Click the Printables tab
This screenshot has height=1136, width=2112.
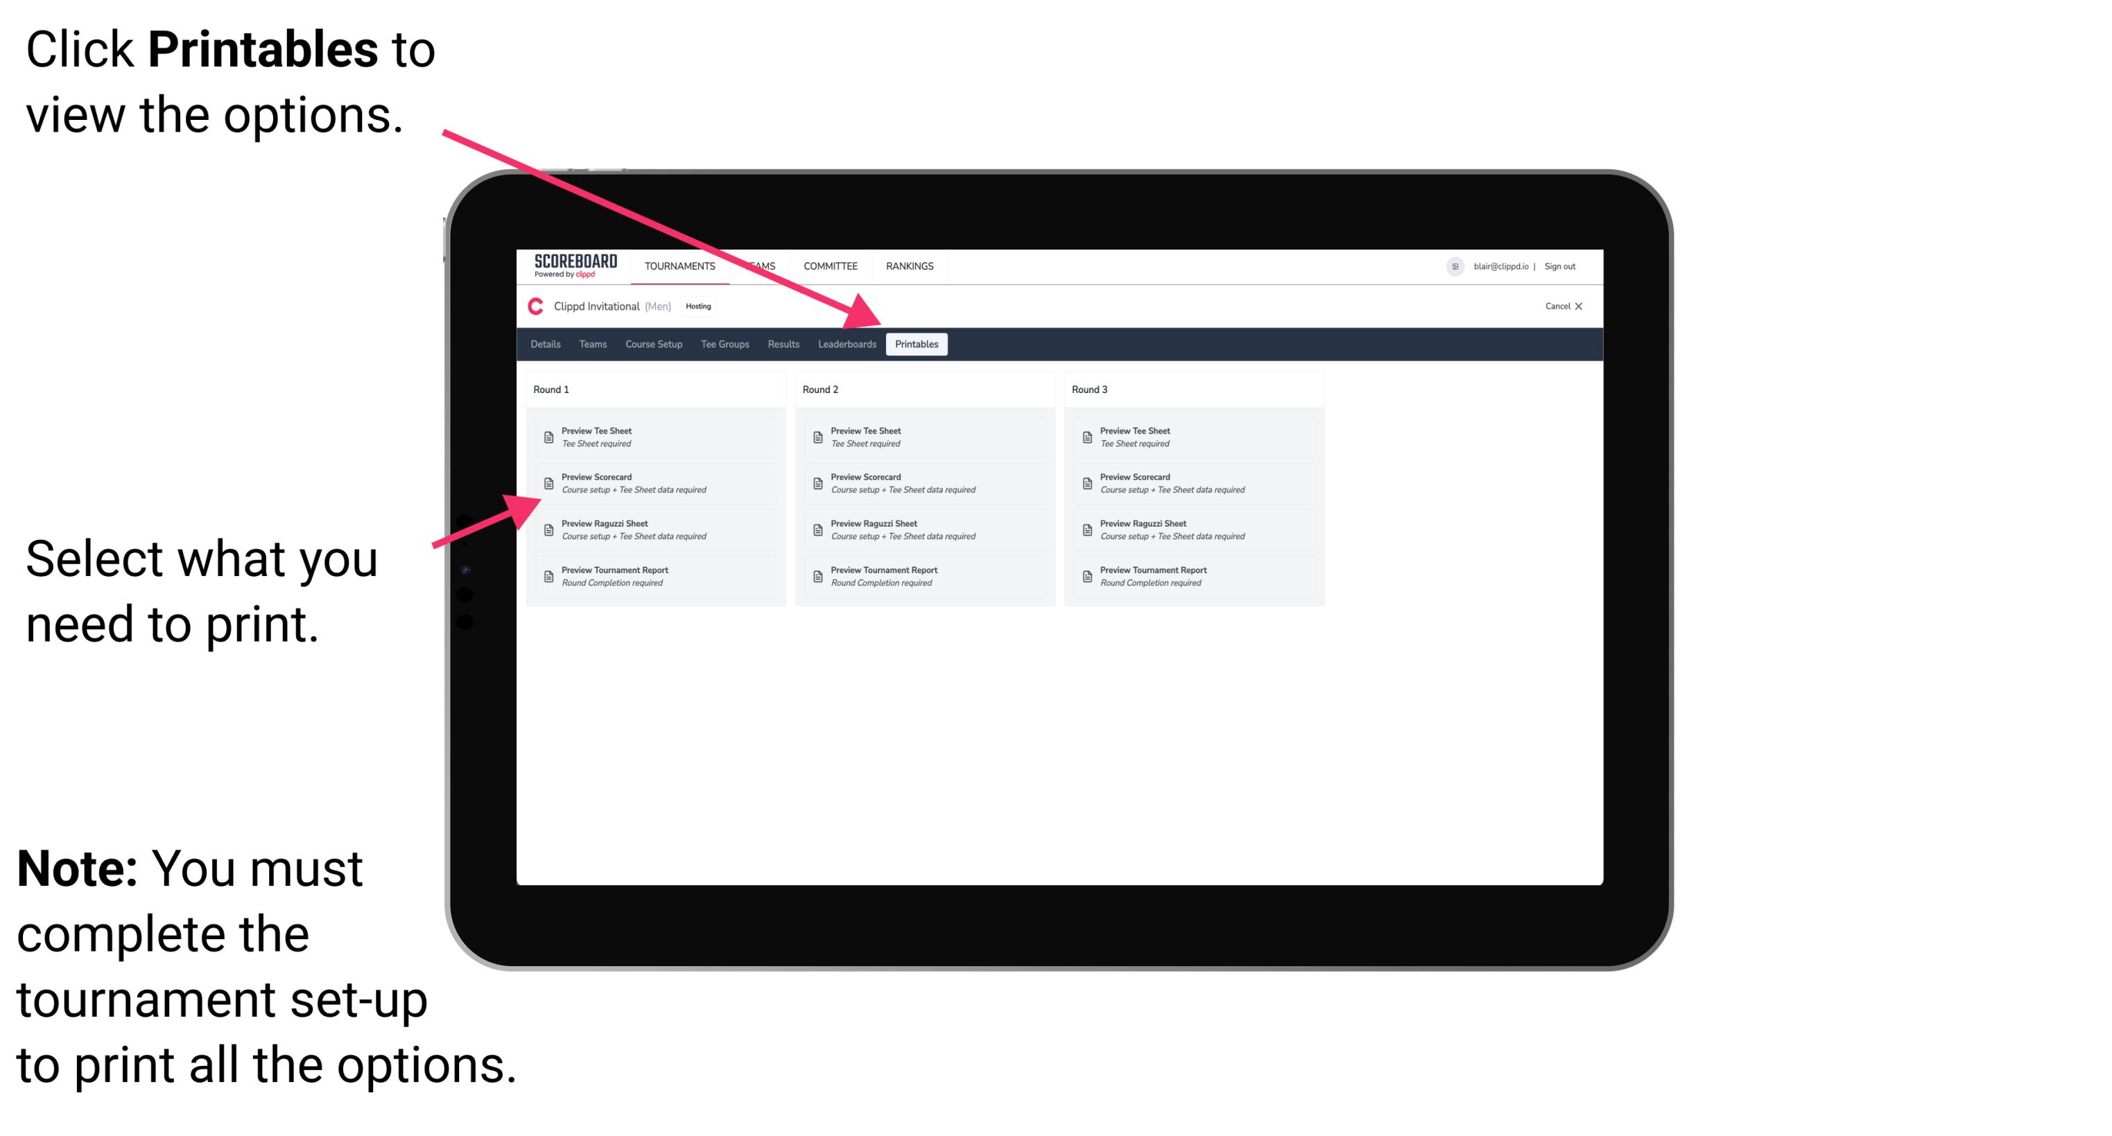coord(914,344)
